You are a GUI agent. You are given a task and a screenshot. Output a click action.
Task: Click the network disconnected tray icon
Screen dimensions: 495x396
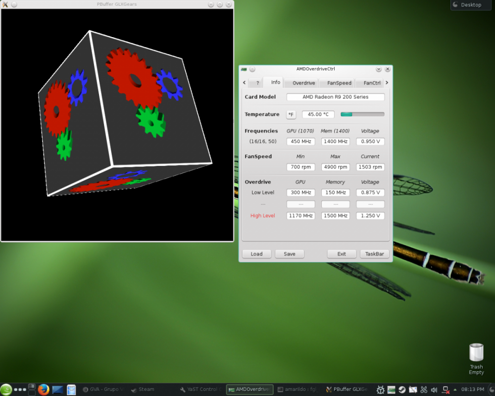click(445, 390)
